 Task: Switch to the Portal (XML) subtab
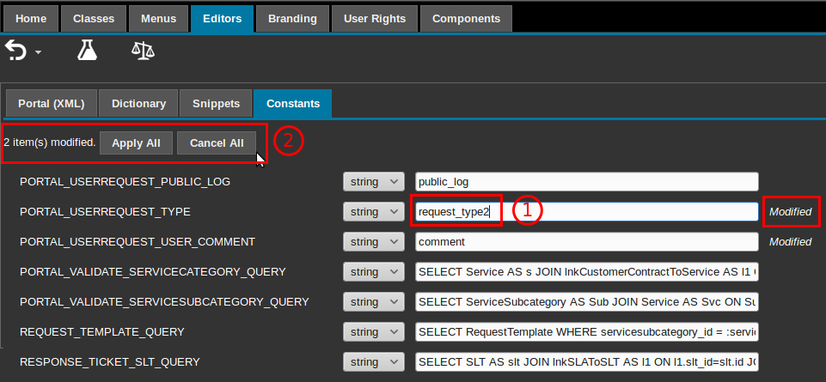[x=52, y=104]
